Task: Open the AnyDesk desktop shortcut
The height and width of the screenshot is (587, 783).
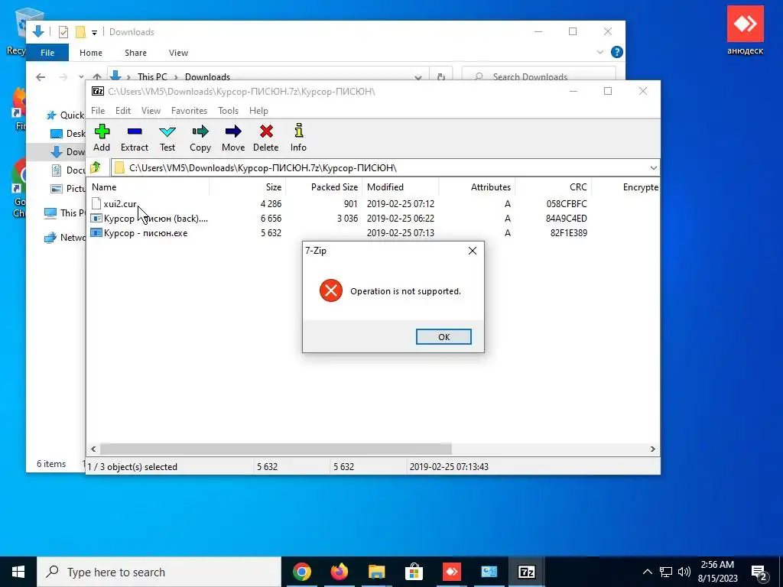Action: (745, 31)
